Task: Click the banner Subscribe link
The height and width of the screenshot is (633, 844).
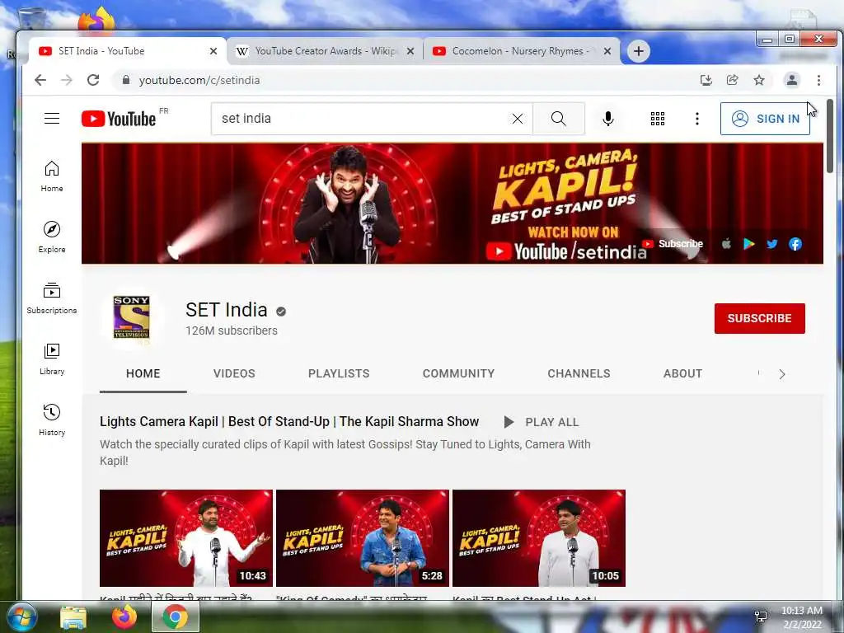Action: point(673,244)
